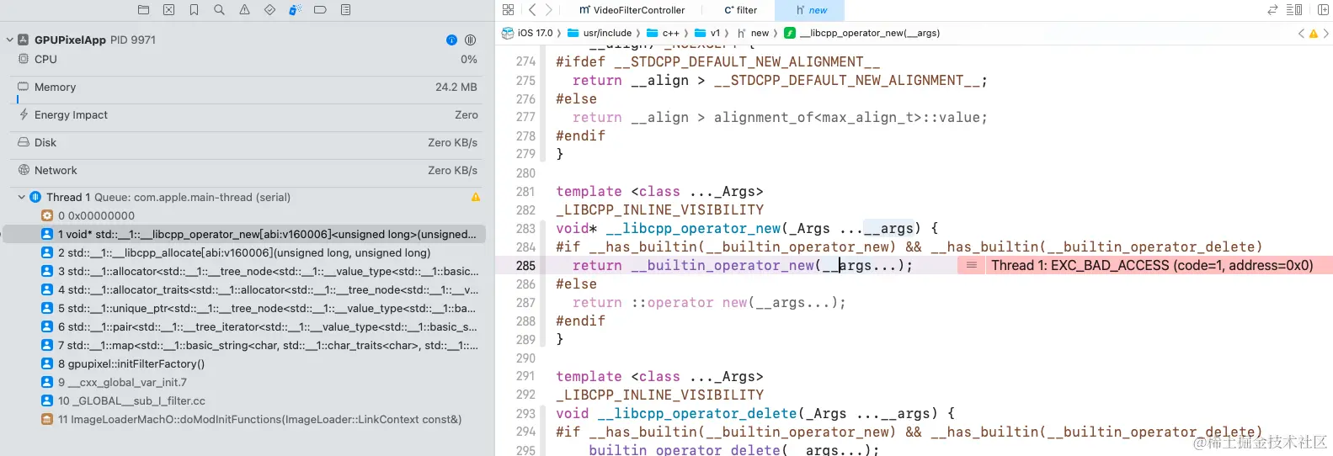Click the _LIBCPP_INLINE_VISIBILITY text on line 282
Viewport: 1333px width, 456px height.
[x=660, y=210]
